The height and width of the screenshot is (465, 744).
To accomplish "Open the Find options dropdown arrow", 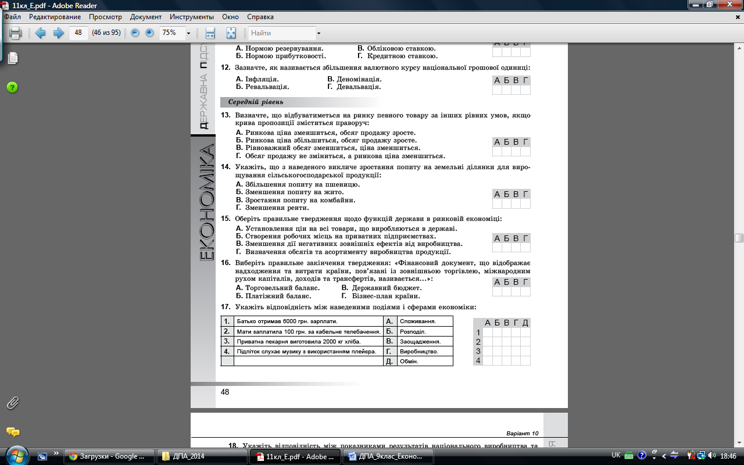I will pyautogui.click(x=319, y=33).
